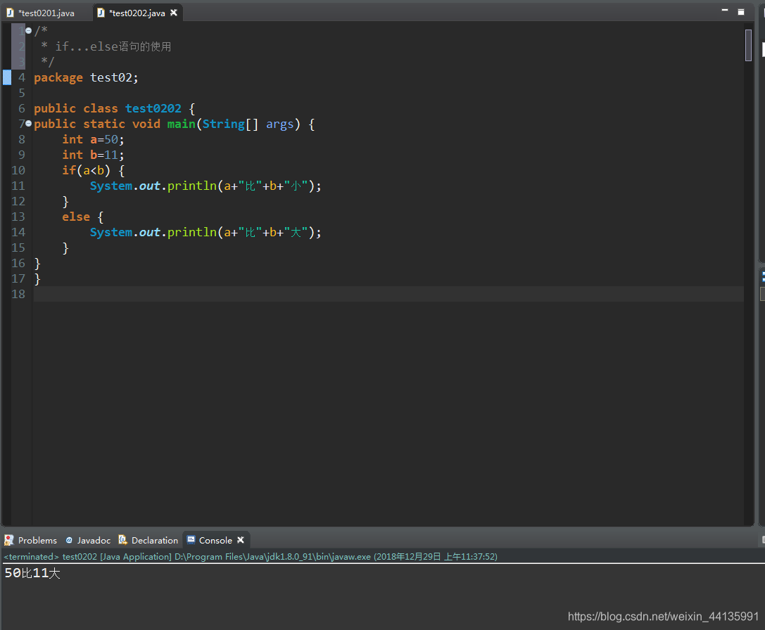Close the Console view
Screen dimensions: 765x630
tap(241, 540)
